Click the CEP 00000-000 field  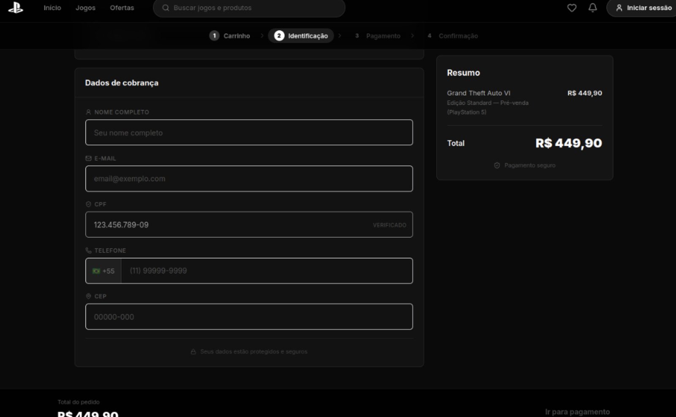(x=249, y=317)
